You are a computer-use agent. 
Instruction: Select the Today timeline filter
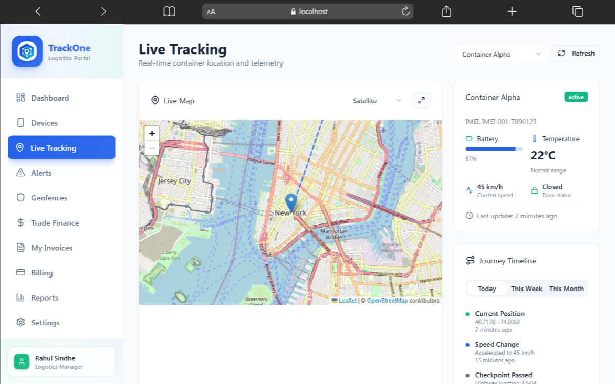487,289
